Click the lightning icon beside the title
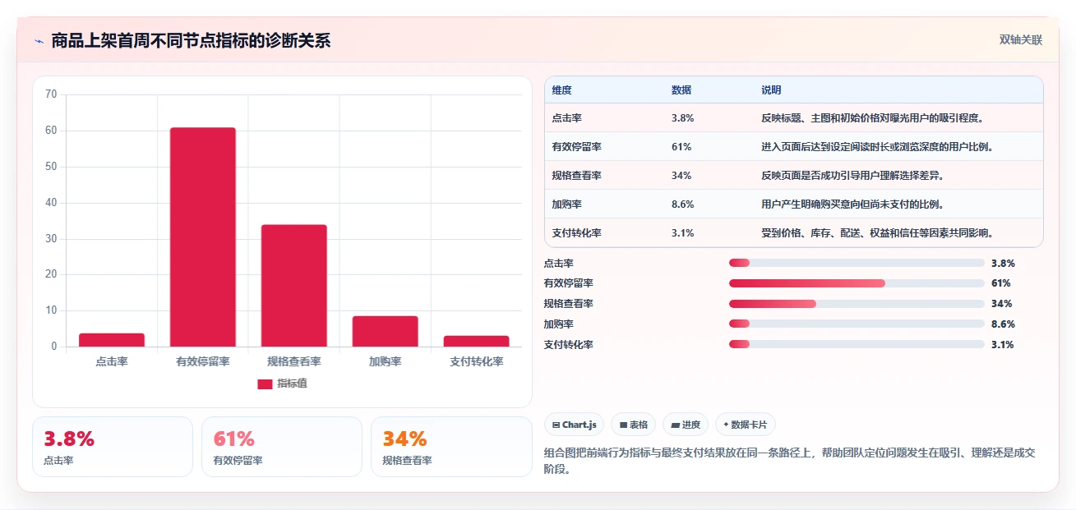Screen dimensions: 1076x510 tap(39, 41)
